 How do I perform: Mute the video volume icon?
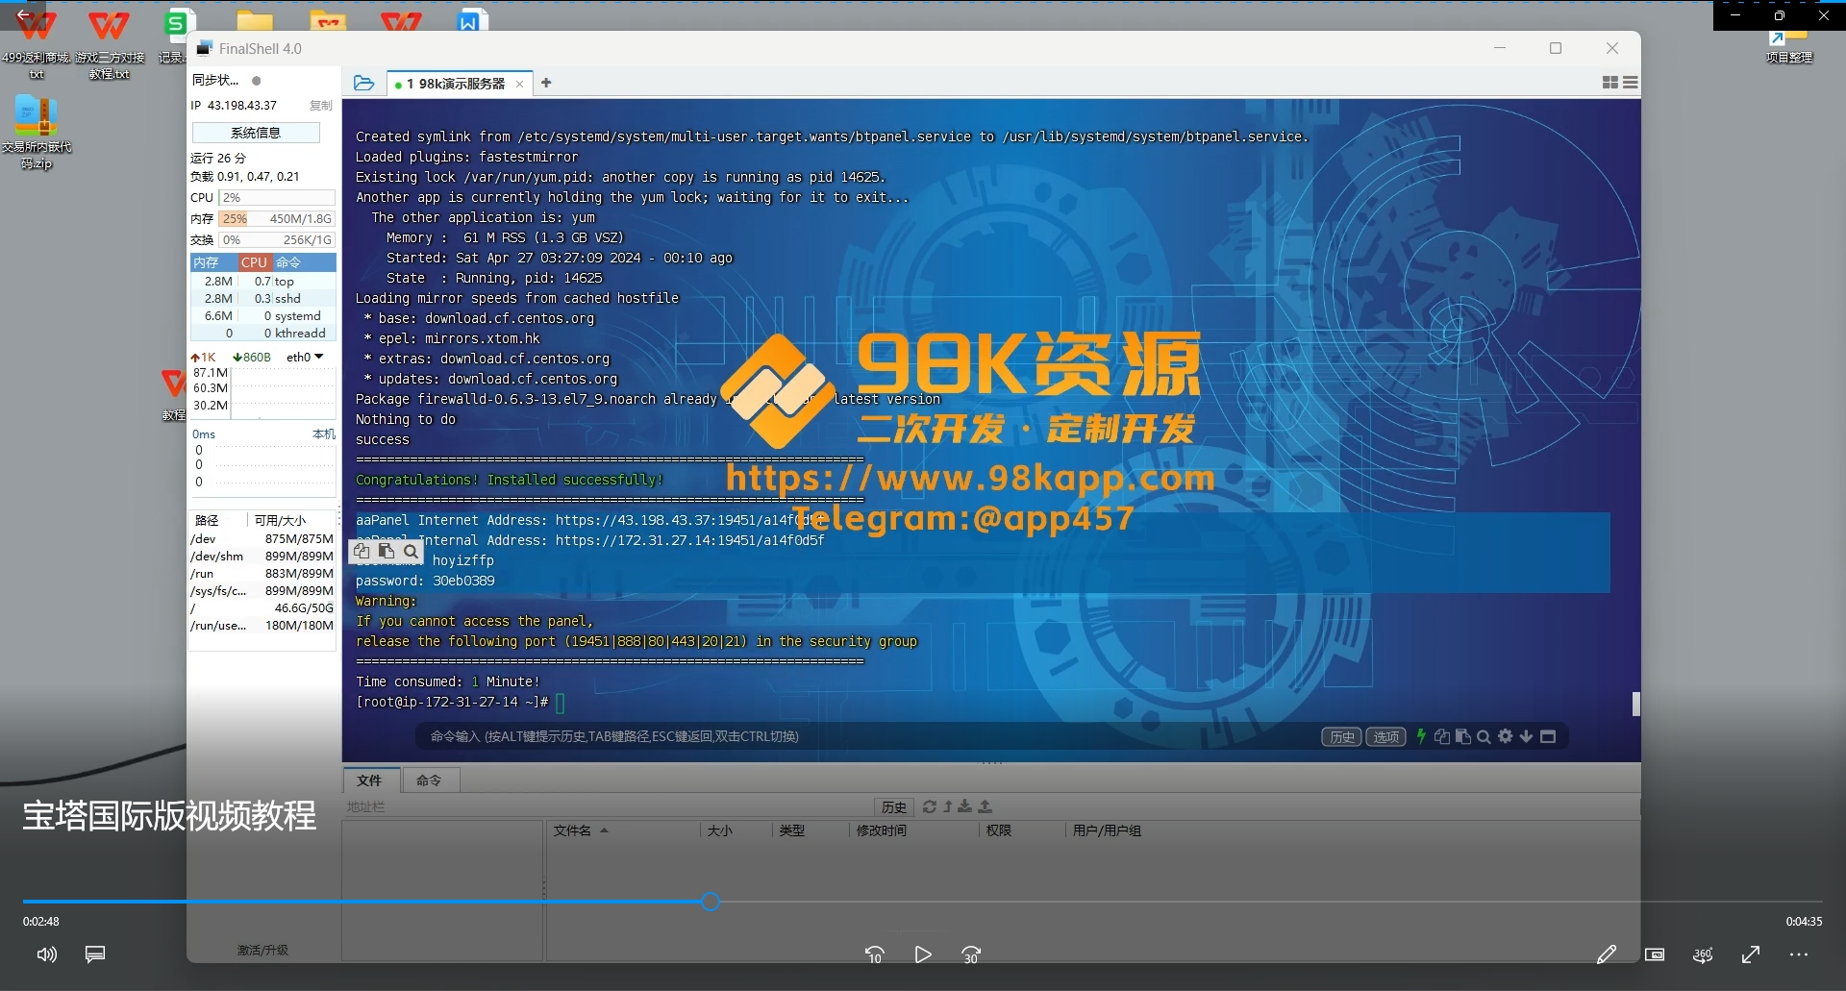[46, 954]
